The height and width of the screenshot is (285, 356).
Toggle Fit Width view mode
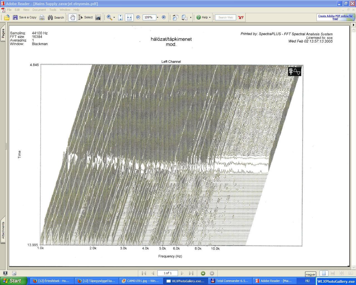coord(129,18)
